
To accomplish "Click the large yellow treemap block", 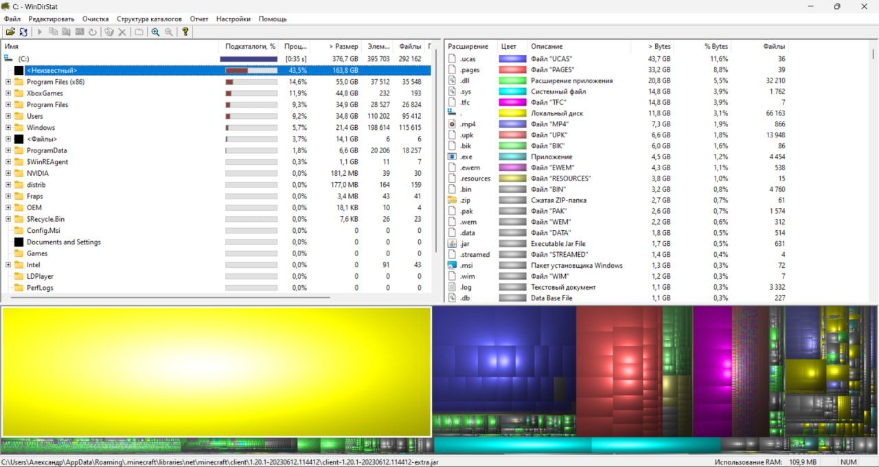I will click(x=216, y=372).
